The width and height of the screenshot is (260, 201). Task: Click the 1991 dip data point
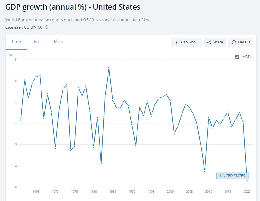(x=136, y=146)
